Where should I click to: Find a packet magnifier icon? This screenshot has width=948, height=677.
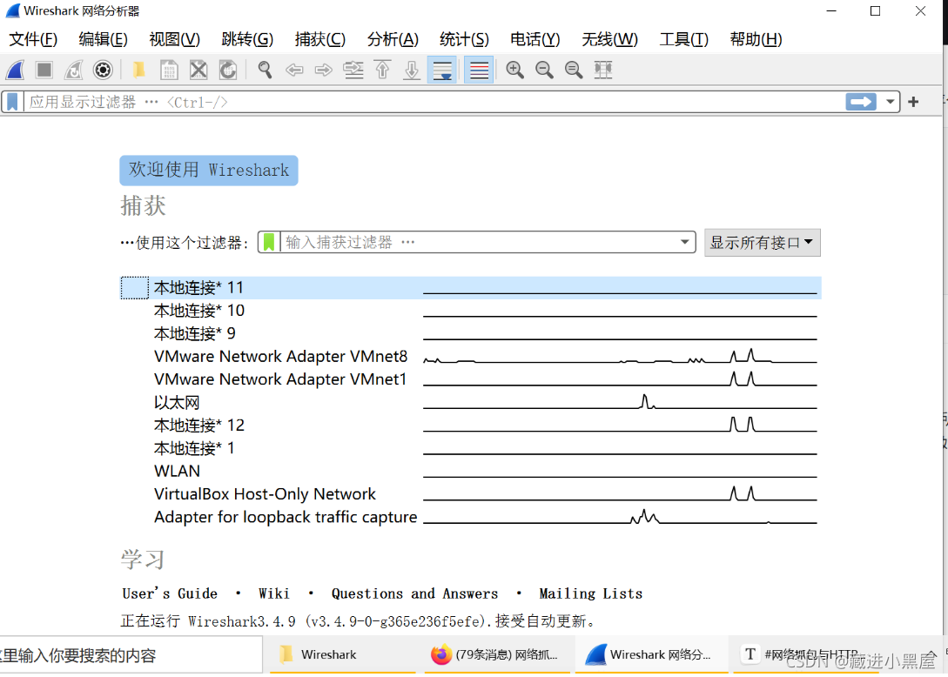point(265,70)
